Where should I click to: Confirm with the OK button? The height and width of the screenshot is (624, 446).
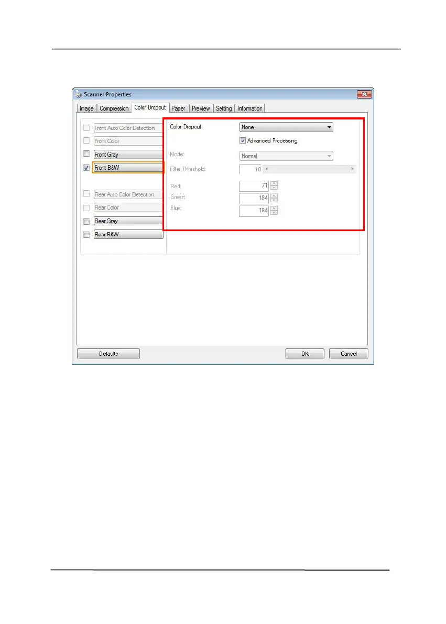click(304, 354)
